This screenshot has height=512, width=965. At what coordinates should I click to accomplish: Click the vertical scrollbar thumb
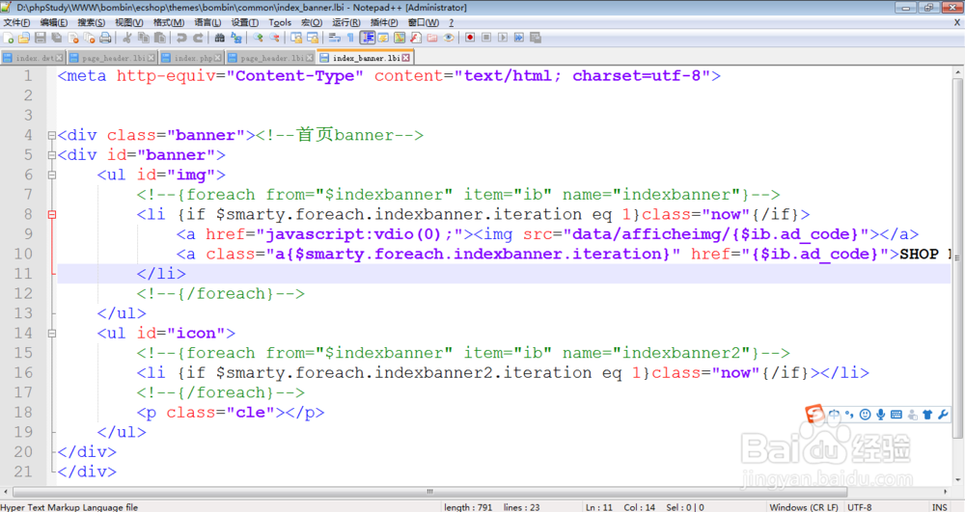click(x=958, y=258)
